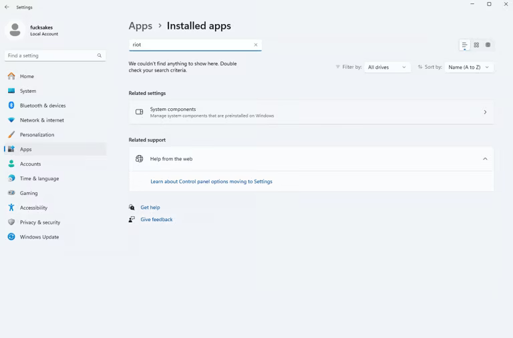Click the Help from the web globe icon

tap(140, 159)
